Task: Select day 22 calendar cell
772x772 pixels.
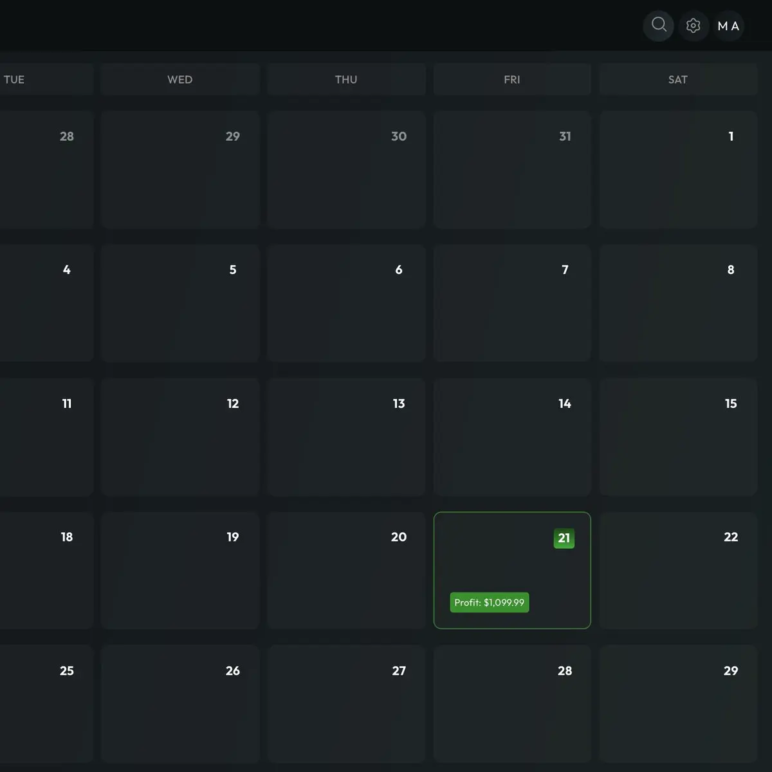Action: coord(678,570)
